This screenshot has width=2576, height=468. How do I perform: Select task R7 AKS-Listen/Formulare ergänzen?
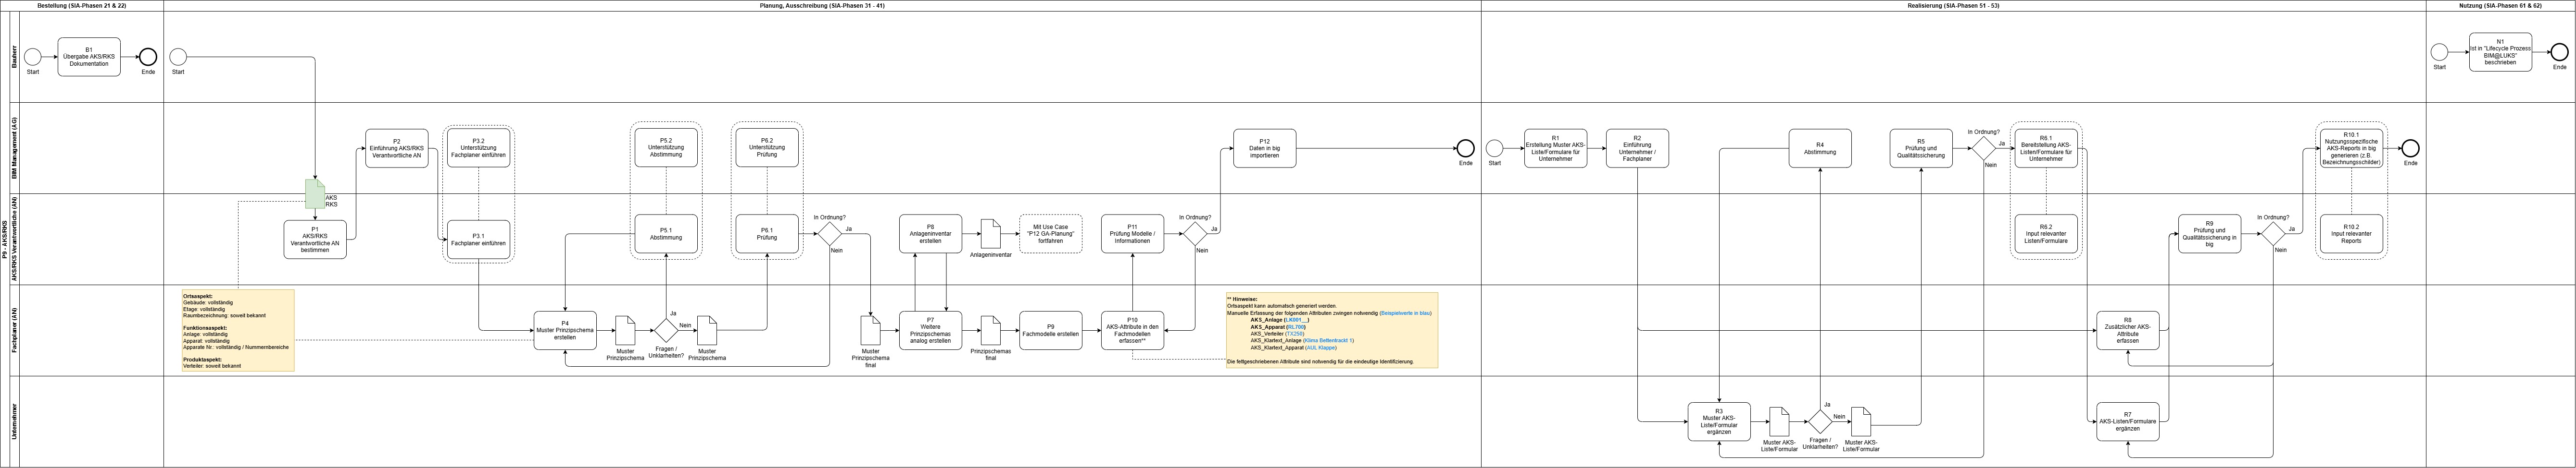click(2128, 421)
